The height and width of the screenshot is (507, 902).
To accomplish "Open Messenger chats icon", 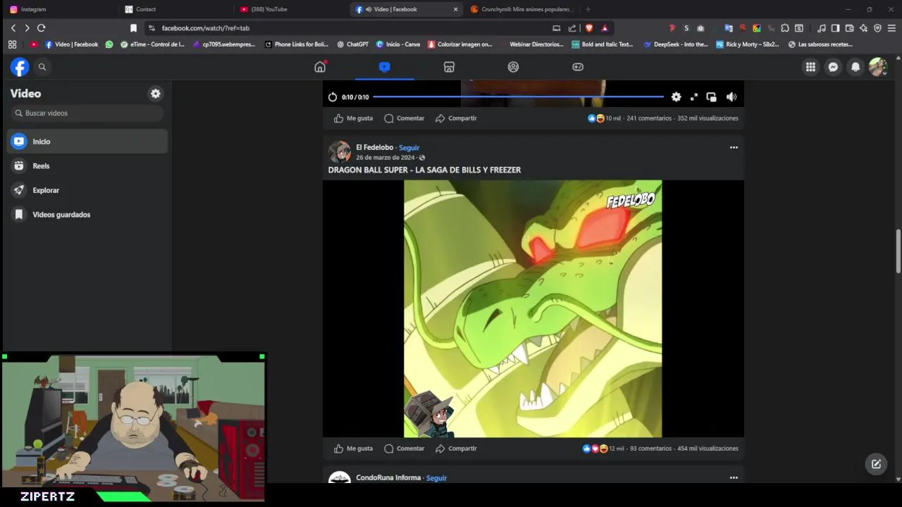I will [x=833, y=67].
